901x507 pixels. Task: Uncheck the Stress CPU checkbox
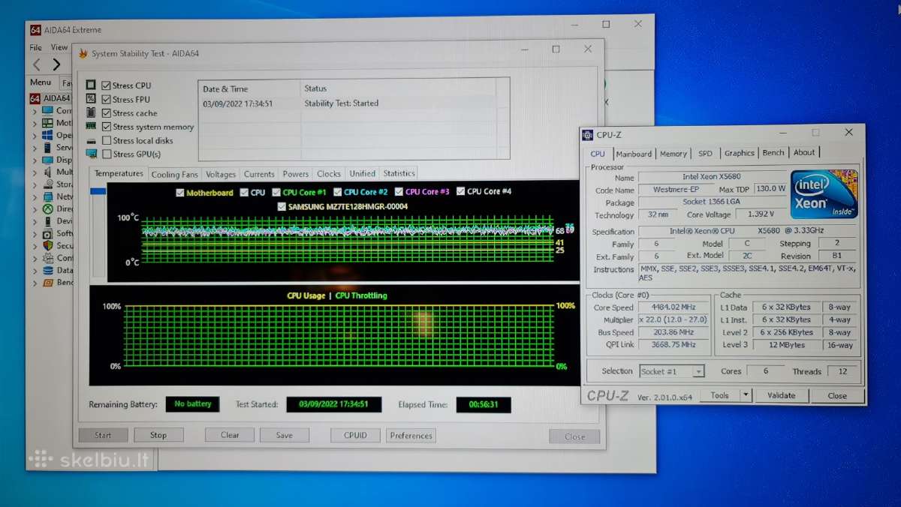107,85
